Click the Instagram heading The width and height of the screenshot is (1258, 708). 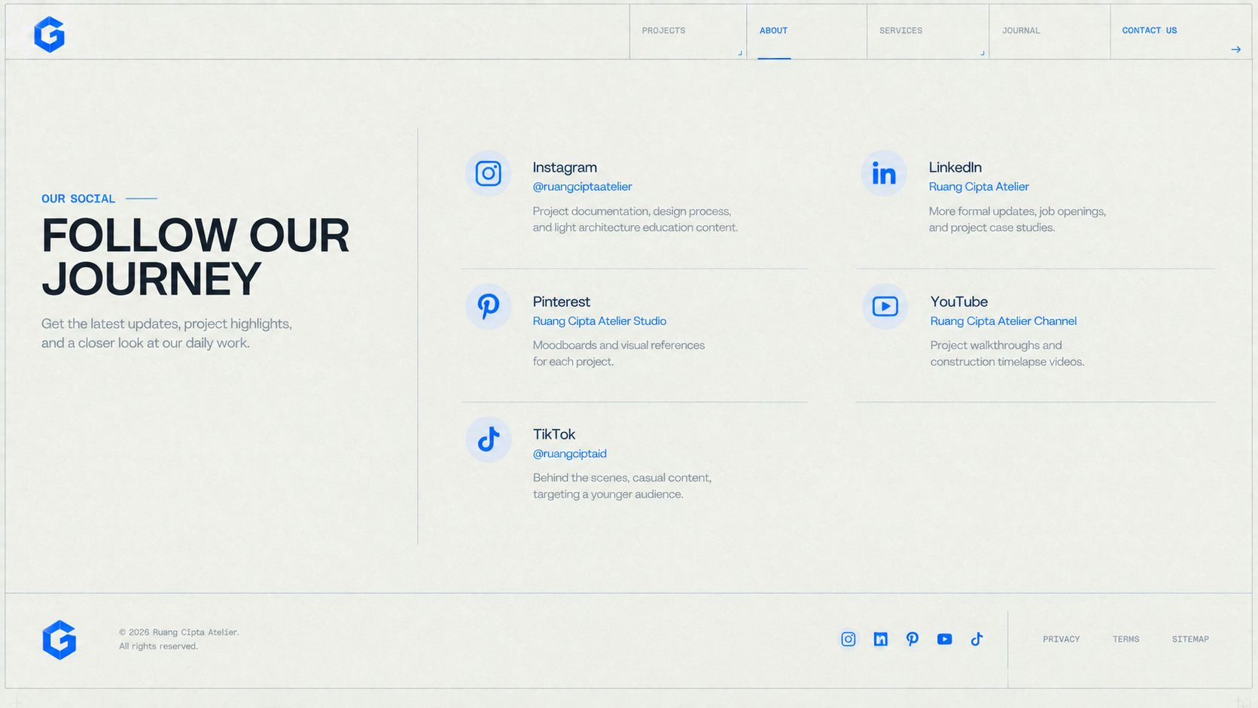[565, 167]
